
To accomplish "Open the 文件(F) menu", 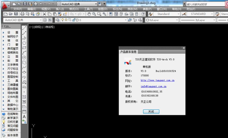I will point(18,9).
